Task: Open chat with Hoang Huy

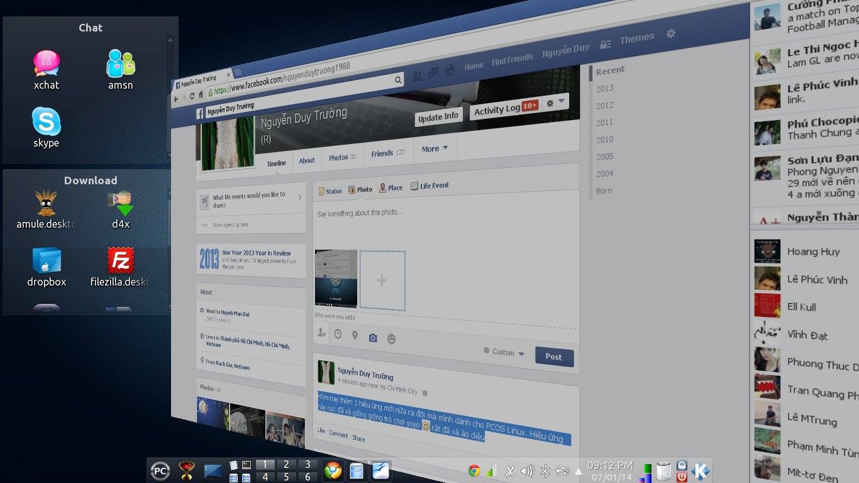Action: 806,252
